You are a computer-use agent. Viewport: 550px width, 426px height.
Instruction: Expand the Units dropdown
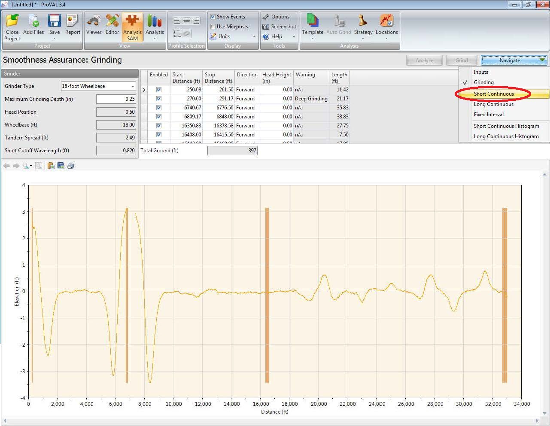tap(254, 37)
